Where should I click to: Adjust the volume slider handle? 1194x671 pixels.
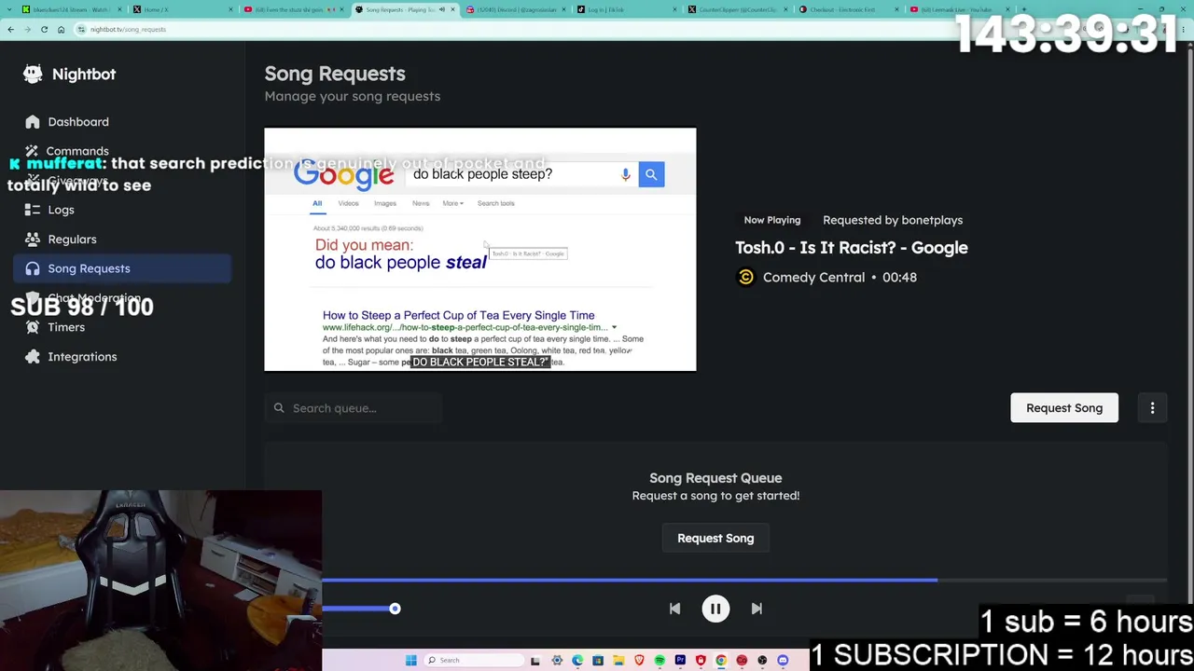[395, 609]
